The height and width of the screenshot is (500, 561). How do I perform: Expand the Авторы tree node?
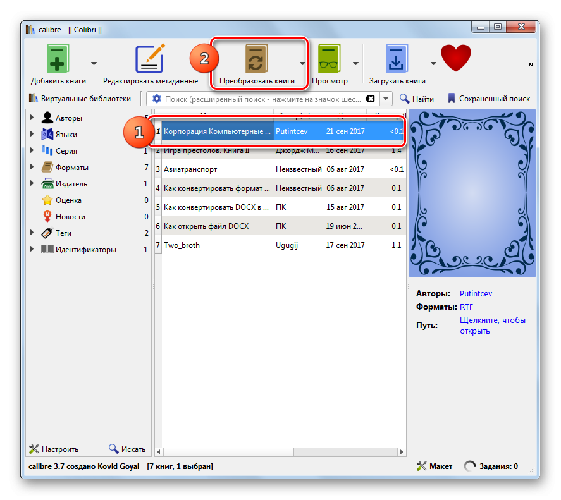coord(32,118)
